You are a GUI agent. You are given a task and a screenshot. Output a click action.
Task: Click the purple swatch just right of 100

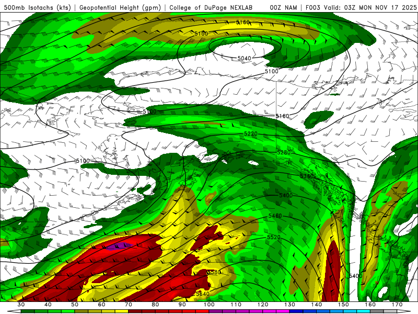point(216,311)
